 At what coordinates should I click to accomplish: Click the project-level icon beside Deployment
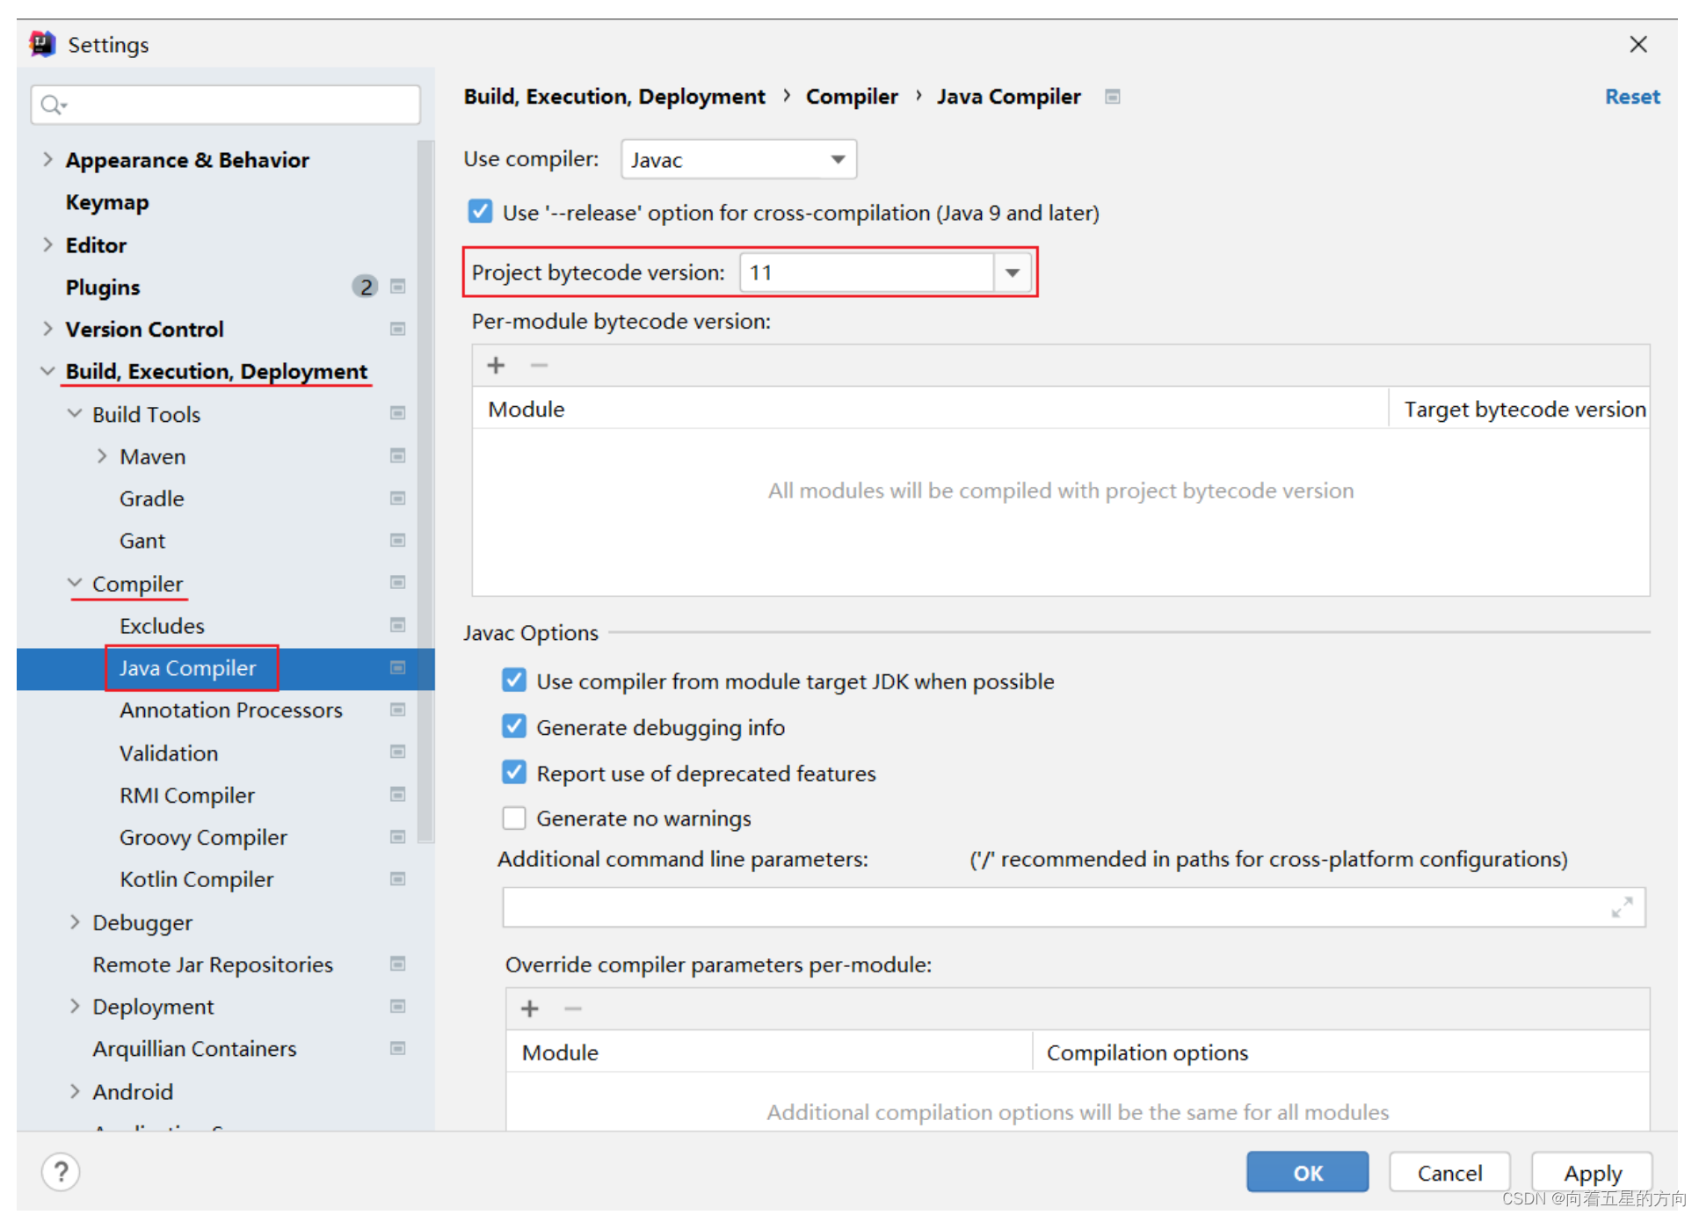[x=398, y=1007]
